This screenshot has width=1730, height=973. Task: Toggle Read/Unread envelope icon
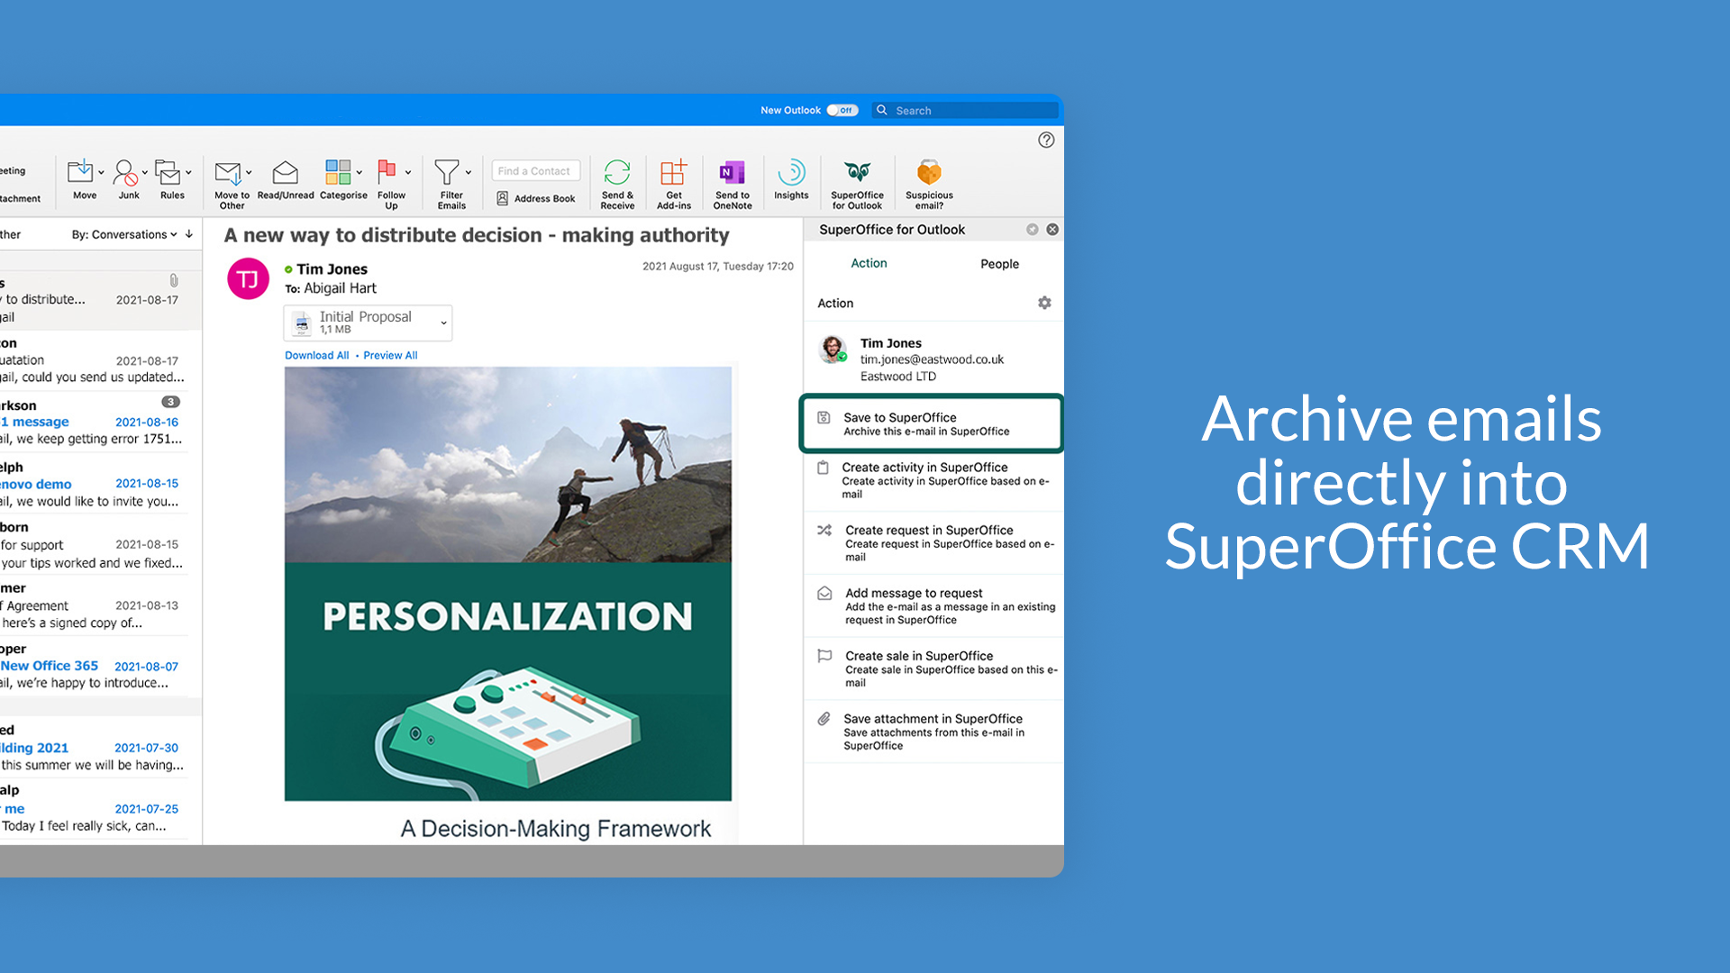click(286, 171)
